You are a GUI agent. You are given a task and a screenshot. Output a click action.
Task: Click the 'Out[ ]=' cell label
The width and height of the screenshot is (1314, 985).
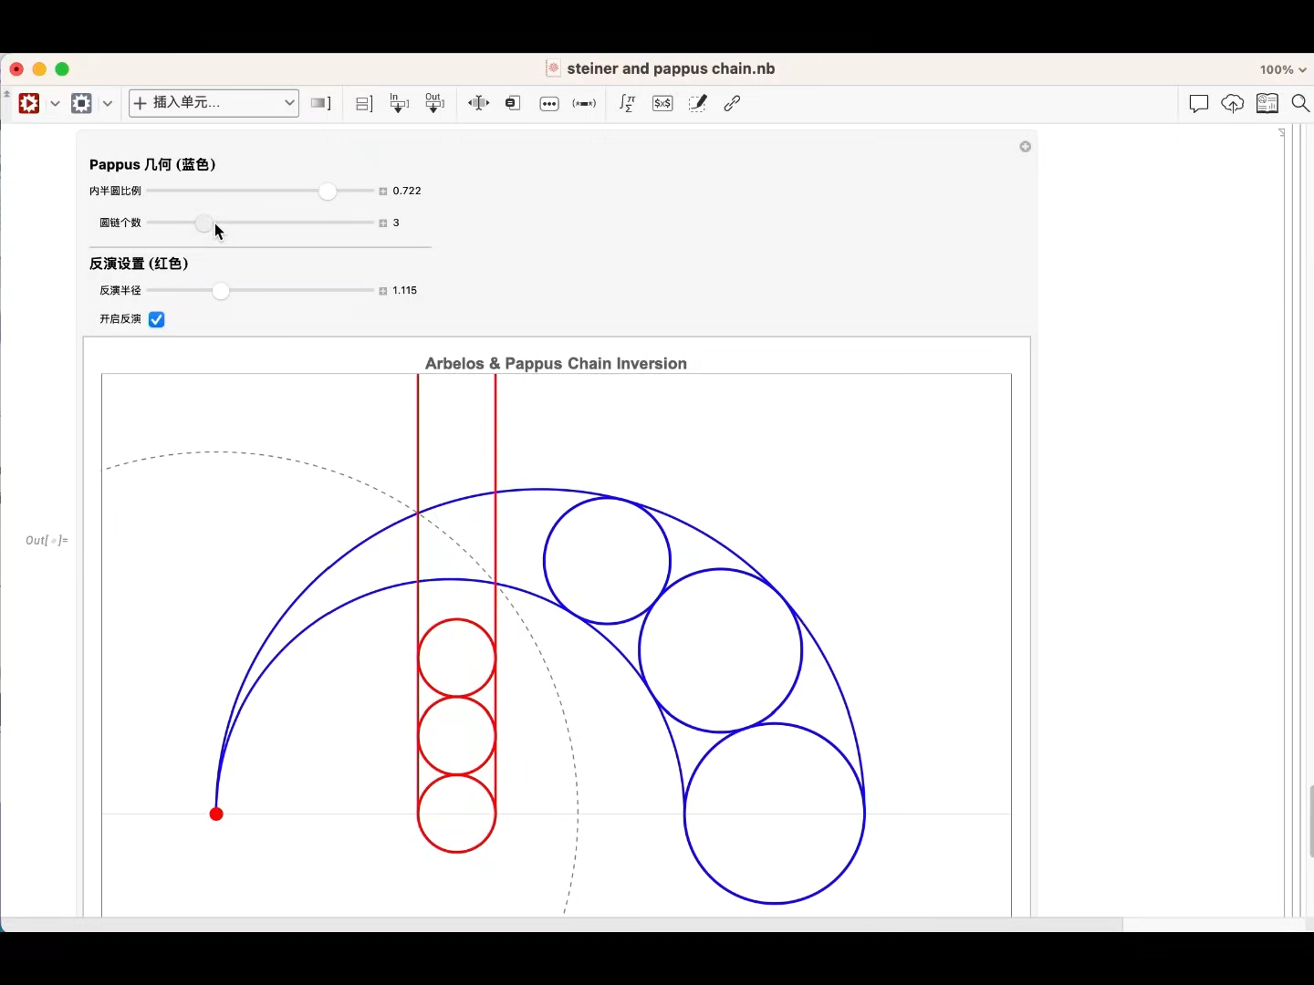click(x=47, y=541)
